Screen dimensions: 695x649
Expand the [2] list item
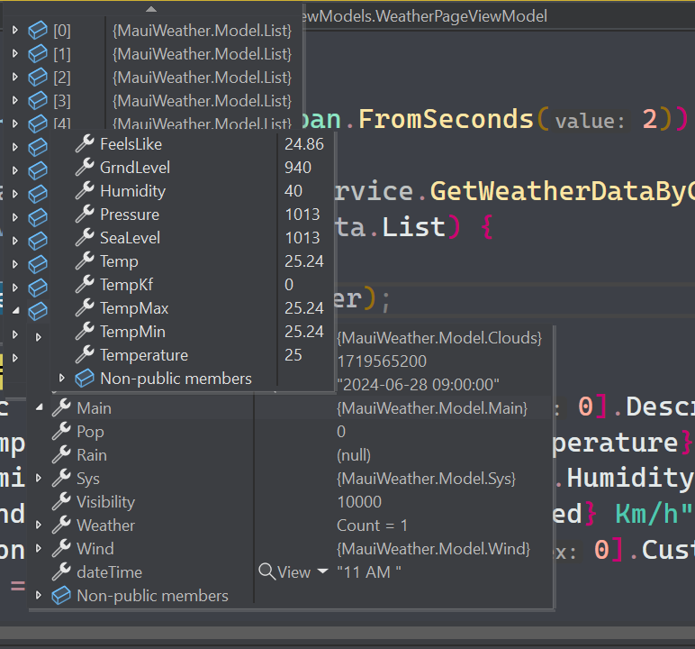[15, 78]
